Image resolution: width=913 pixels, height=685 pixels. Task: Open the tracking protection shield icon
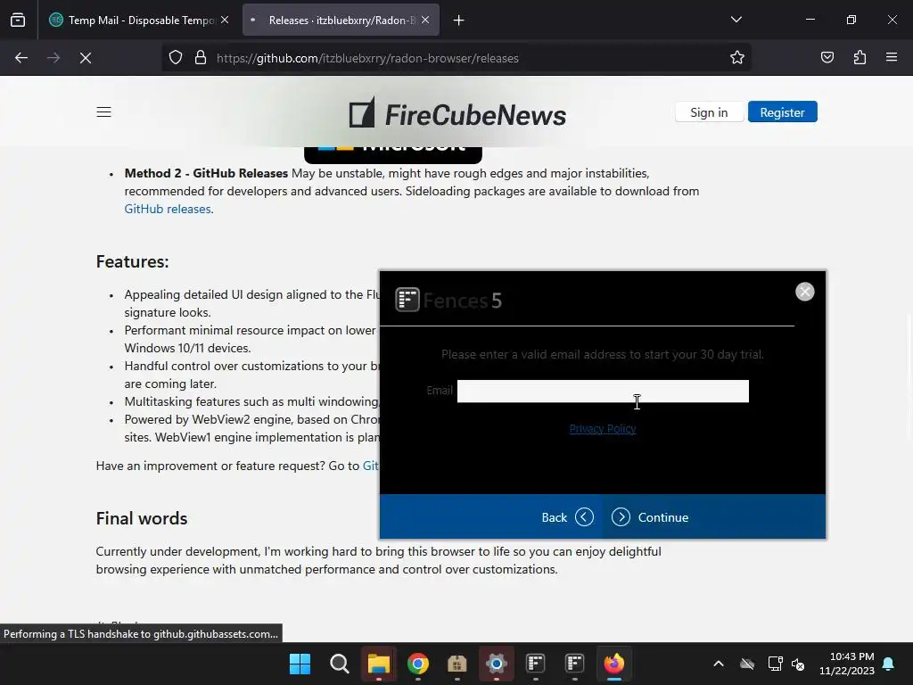176,58
